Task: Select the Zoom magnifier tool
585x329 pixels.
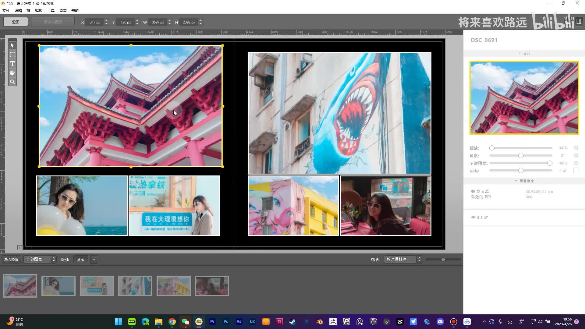Action: coord(12,82)
